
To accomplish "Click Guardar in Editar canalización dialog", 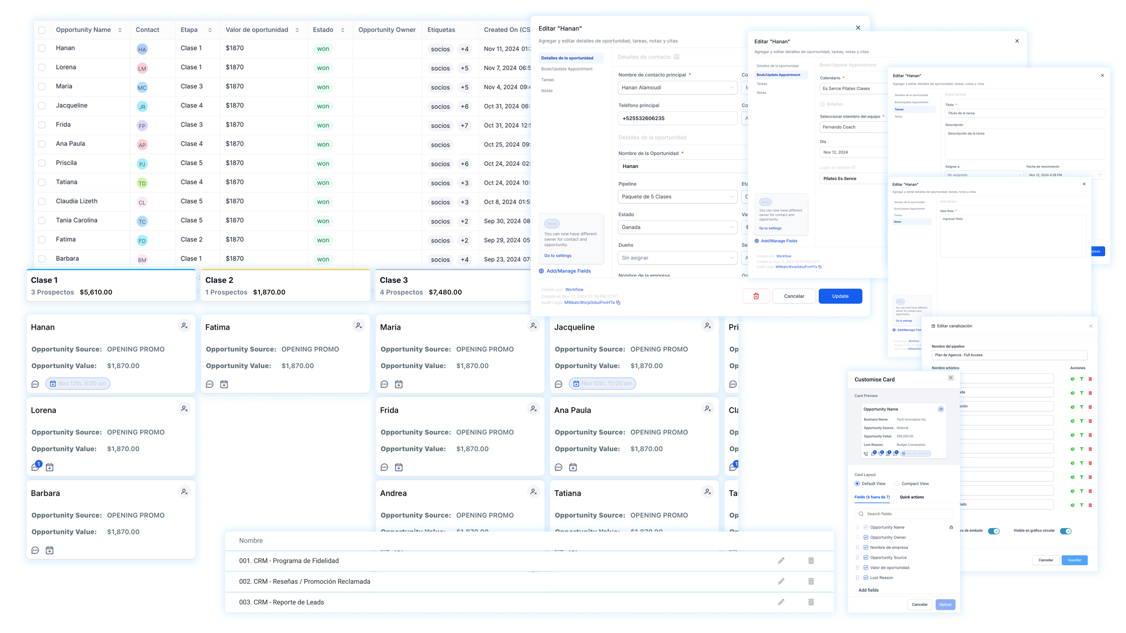I will (x=1074, y=560).
